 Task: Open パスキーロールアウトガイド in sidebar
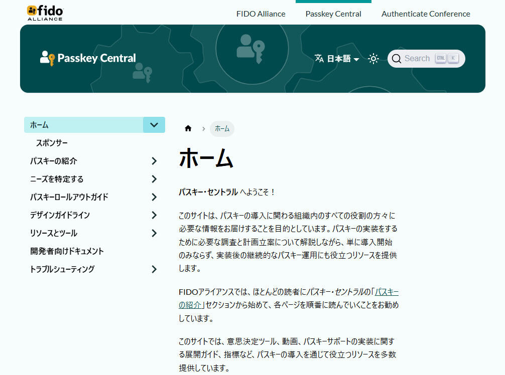pyautogui.click(x=69, y=197)
